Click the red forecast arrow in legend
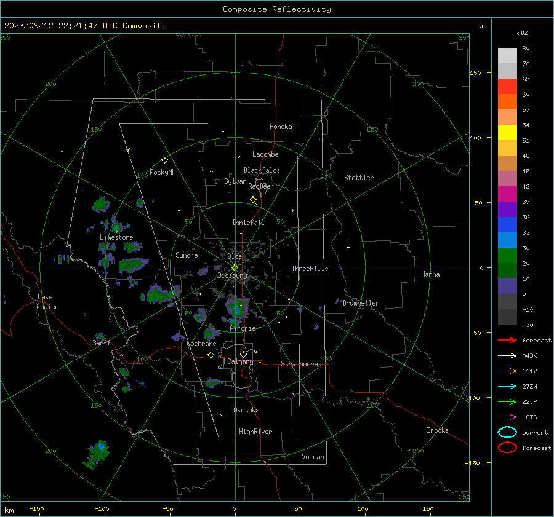This screenshot has height=517, width=554. 507,340
